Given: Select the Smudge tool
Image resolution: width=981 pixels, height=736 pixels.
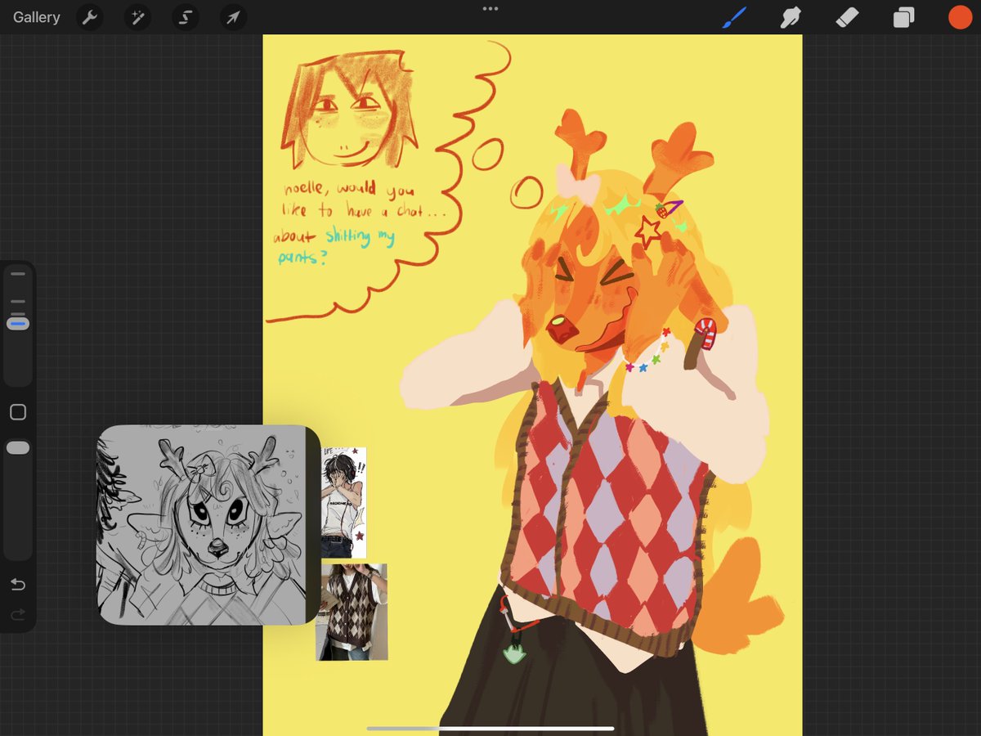Looking at the screenshot, I should [791, 17].
